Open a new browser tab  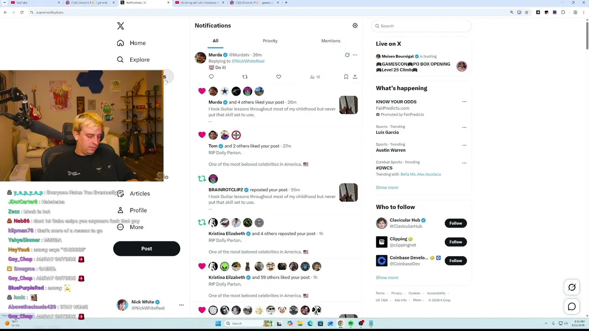point(286,3)
